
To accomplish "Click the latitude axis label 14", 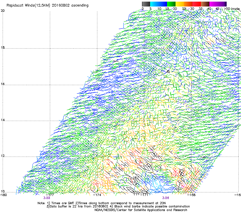I will point(3,120).
